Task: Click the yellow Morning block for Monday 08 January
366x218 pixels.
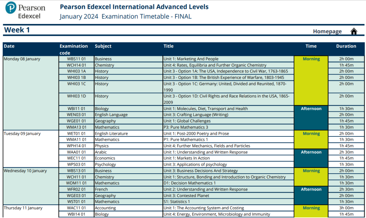Action: tap(311, 81)
